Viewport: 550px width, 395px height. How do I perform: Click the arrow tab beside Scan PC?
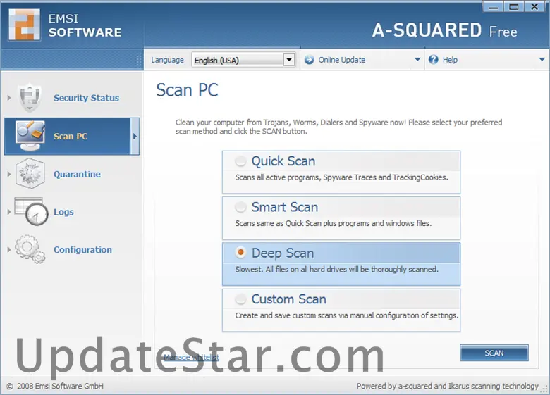(x=135, y=136)
